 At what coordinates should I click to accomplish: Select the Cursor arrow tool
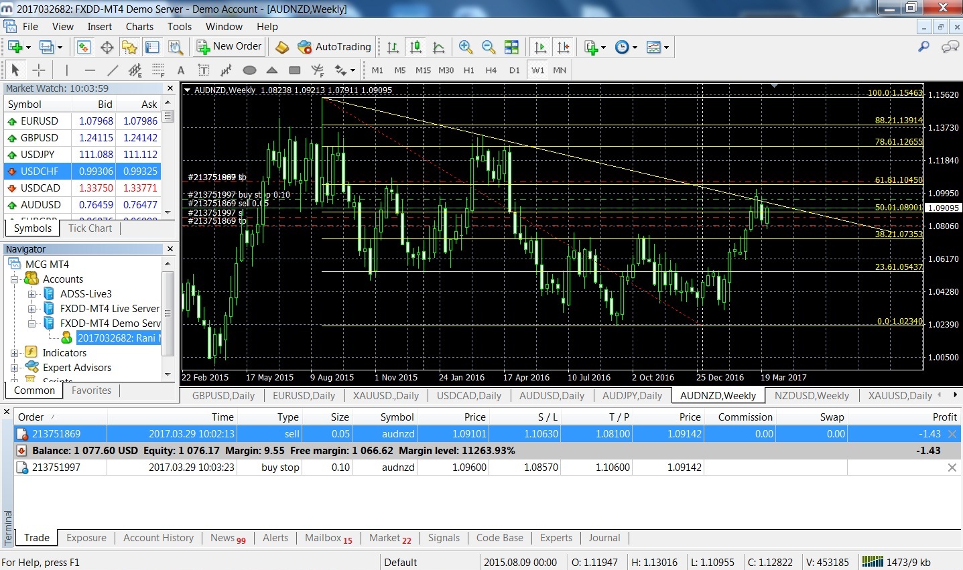[x=15, y=70]
